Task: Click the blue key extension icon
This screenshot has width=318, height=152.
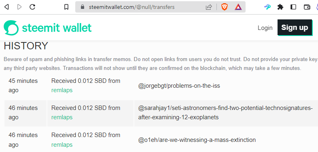Action: (x=267, y=7)
